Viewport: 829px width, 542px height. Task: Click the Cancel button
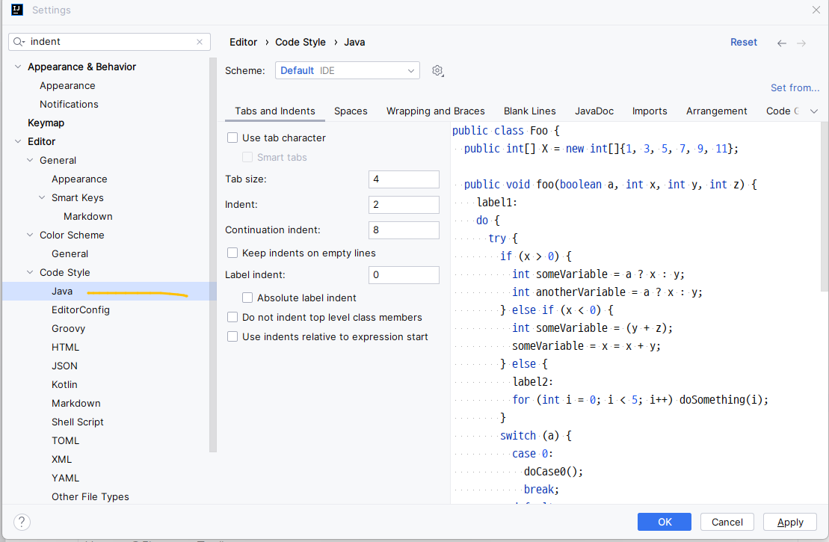pyautogui.click(x=727, y=522)
